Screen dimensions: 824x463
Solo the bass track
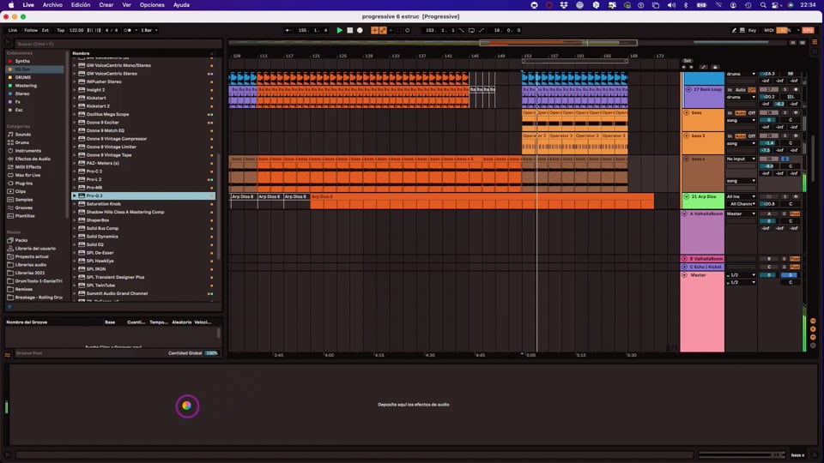coord(785,113)
